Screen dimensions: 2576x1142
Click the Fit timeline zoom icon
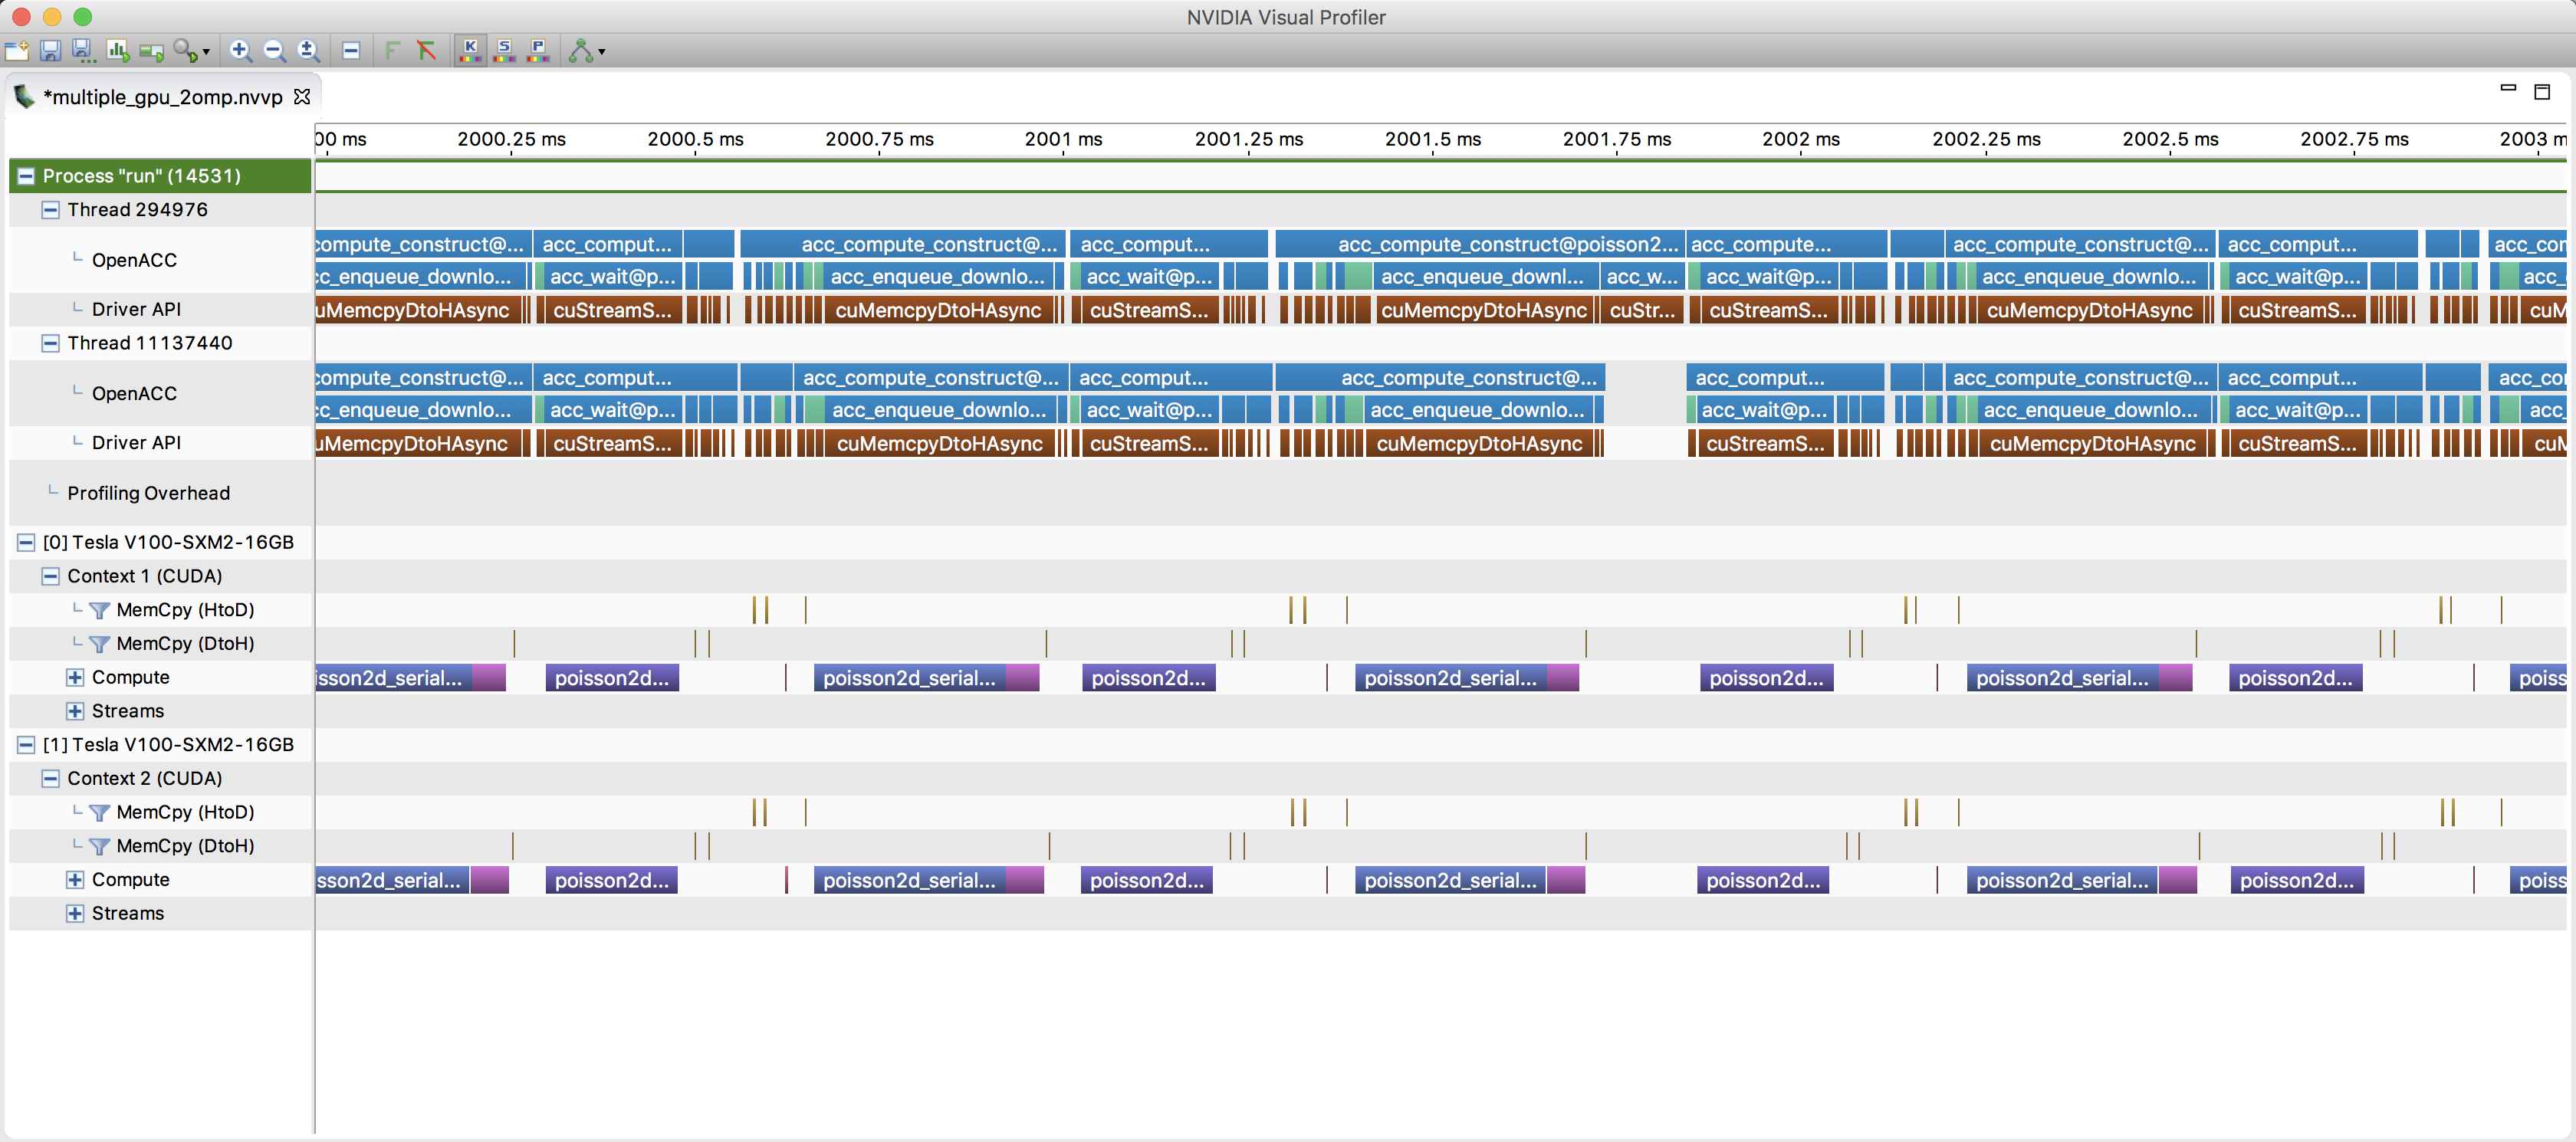[x=309, y=50]
